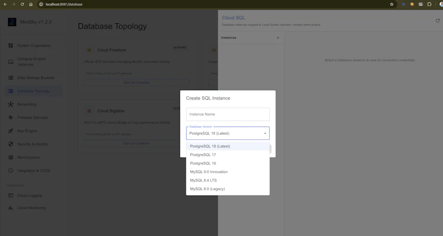Click the Cloud Firestore card icon
Image resolution: width=443 pixels, height=236 pixels.
pos(89,50)
